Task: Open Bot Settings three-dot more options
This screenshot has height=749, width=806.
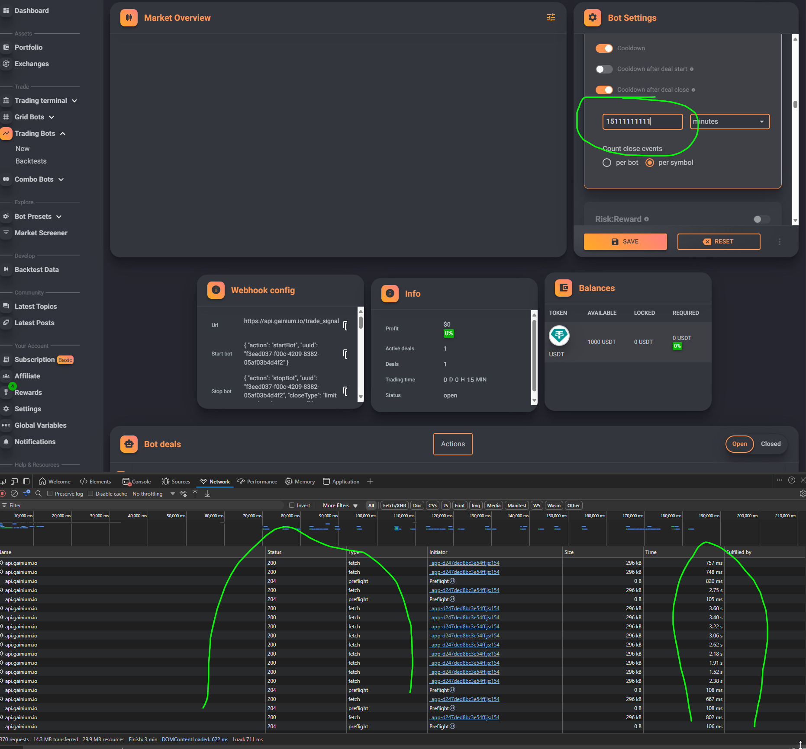Action: tap(780, 242)
